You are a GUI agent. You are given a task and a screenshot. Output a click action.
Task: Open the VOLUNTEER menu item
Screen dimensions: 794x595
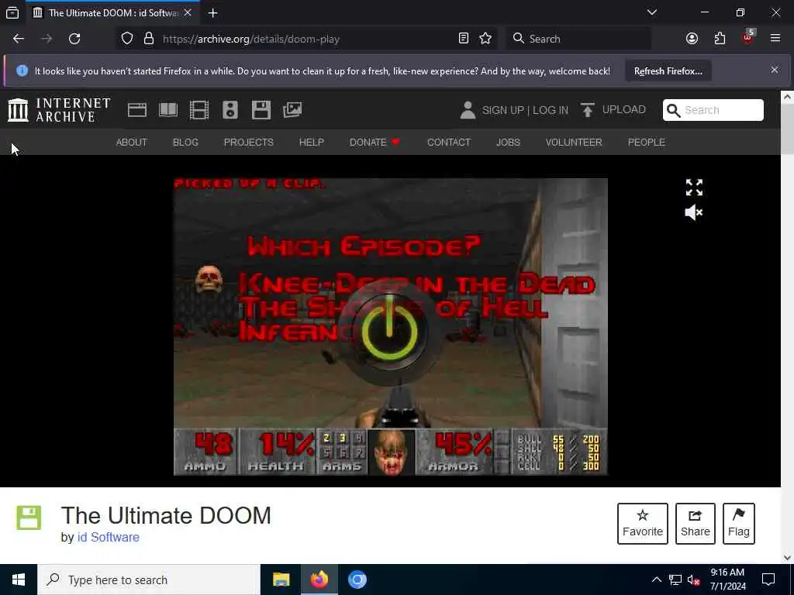pyautogui.click(x=574, y=143)
